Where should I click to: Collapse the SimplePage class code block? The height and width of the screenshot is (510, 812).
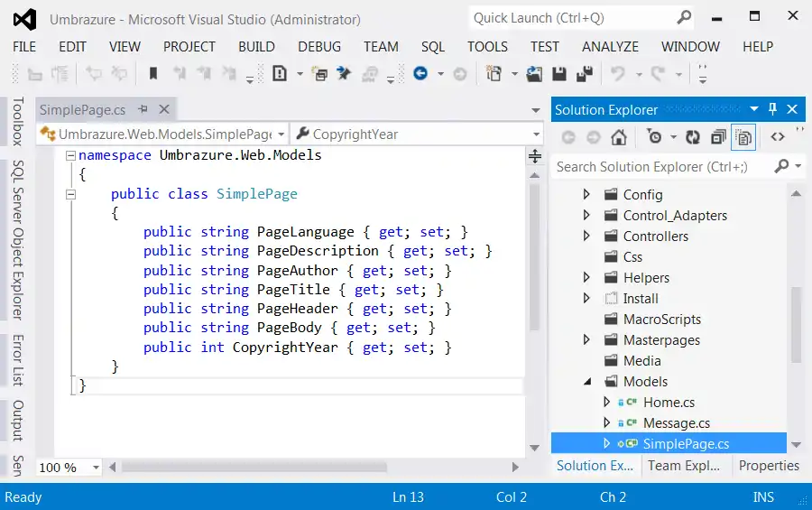pos(71,194)
